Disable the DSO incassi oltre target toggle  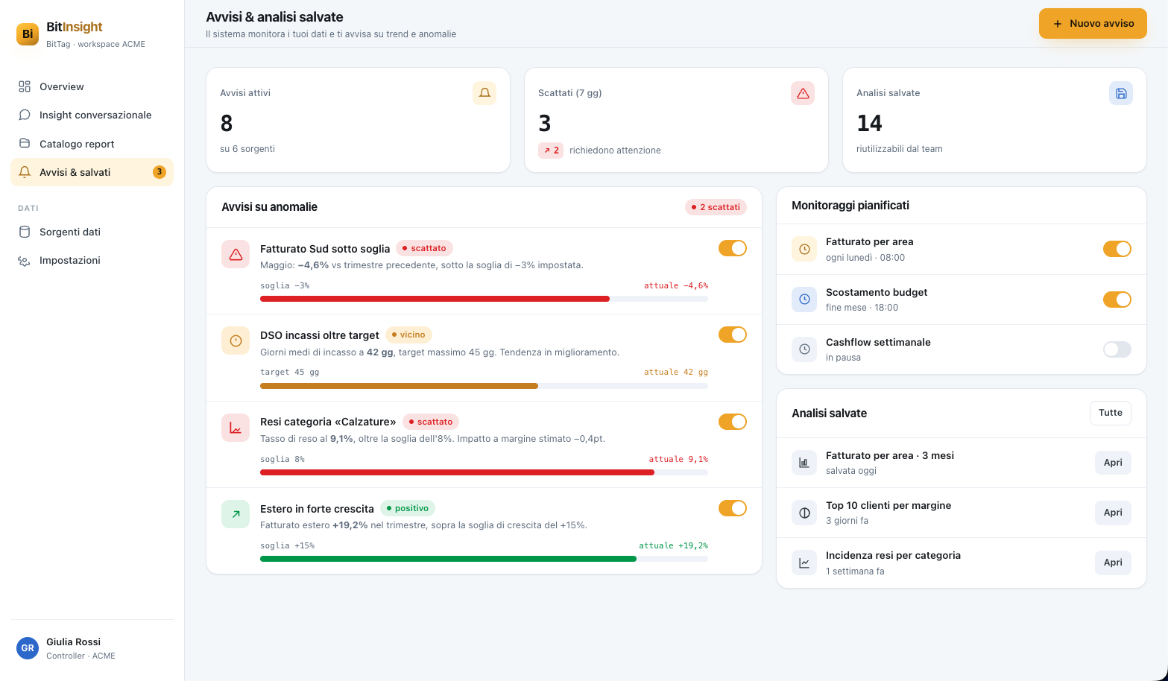point(733,335)
